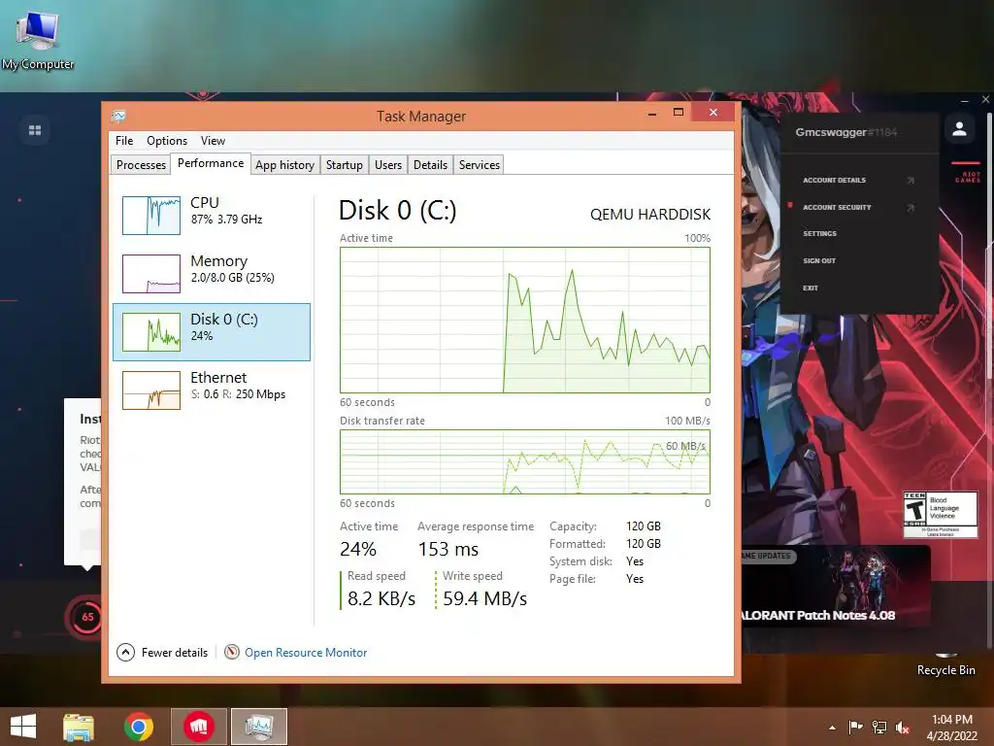This screenshot has width=994, height=746.
Task: Open the Action Center flag icon
Action: coord(856,728)
